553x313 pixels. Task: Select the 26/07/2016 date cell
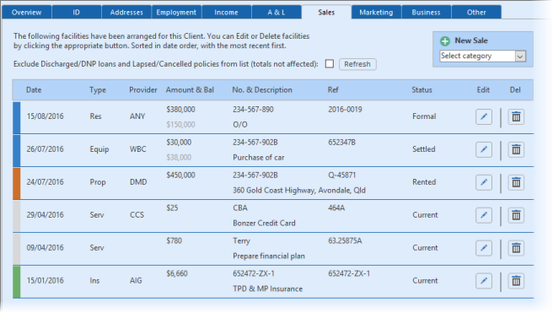pos(46,149)
